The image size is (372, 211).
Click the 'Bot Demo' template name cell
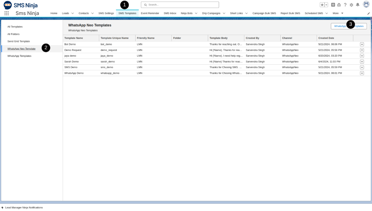pyautogui.click(x=70, y=44)
